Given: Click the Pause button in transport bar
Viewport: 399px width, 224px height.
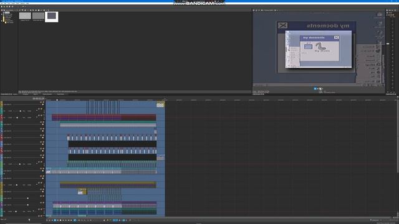Looking at the screenshot, I should point(58,220).
